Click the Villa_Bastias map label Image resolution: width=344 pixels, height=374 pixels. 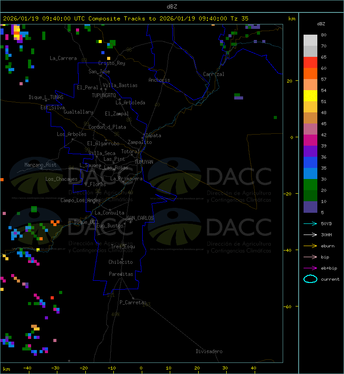[x=120, y=85]
